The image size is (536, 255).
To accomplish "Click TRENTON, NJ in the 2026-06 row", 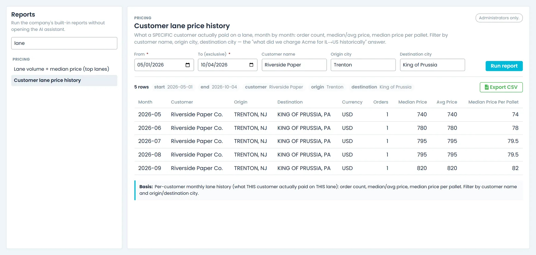I will (x=250, y=128).
